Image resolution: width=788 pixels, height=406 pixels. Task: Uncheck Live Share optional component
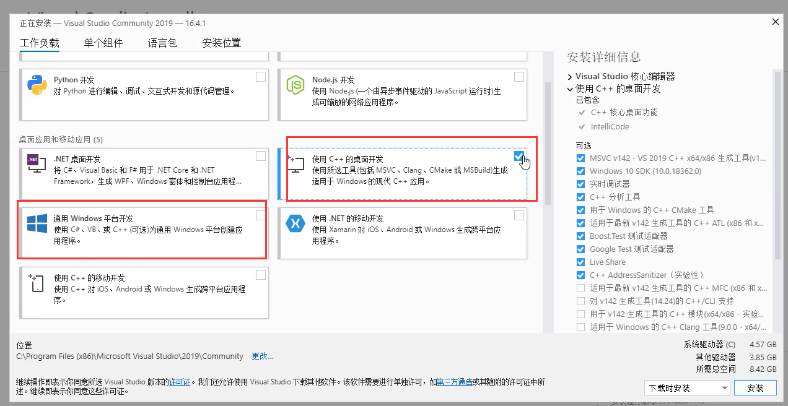point(580,262)
